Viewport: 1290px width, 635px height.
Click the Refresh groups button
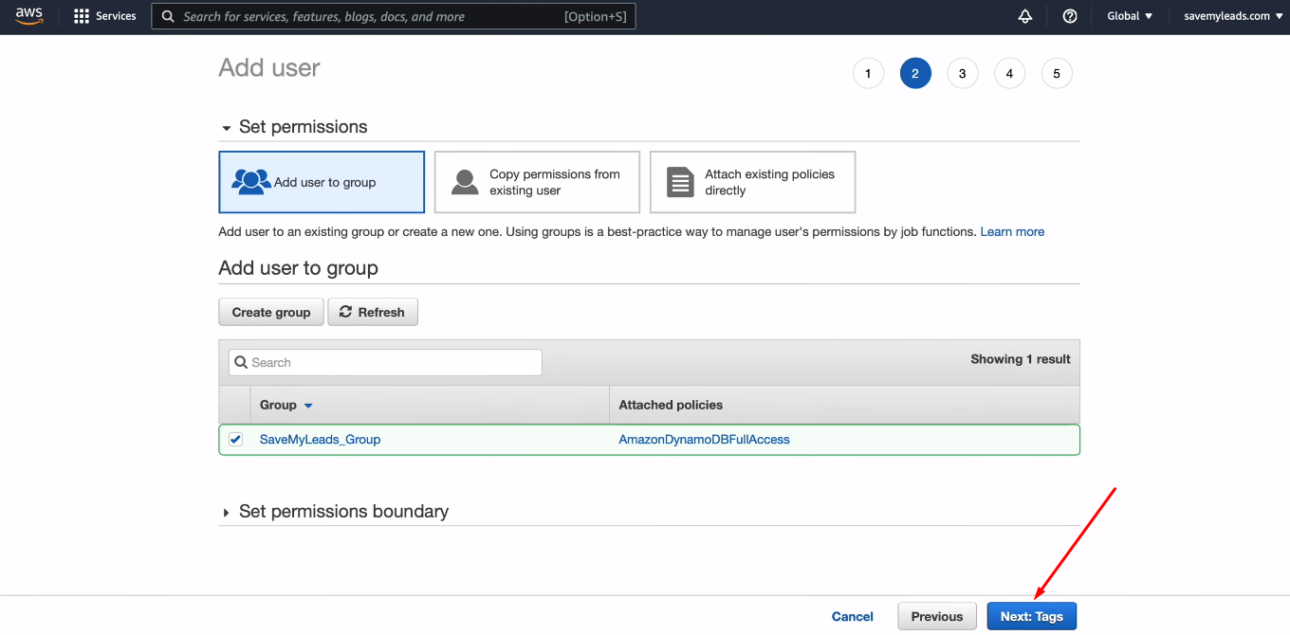click(373, 312)
